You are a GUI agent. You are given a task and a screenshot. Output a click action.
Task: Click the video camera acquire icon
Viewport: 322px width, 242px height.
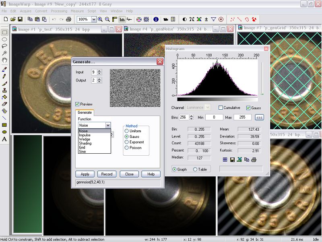click(166, 19)
